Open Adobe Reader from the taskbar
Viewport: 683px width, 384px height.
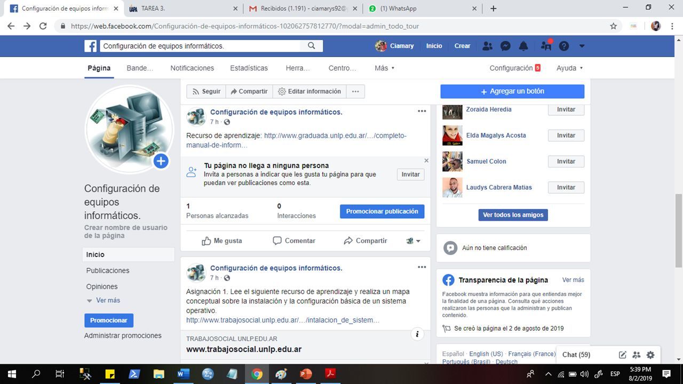tap(330, 374)
